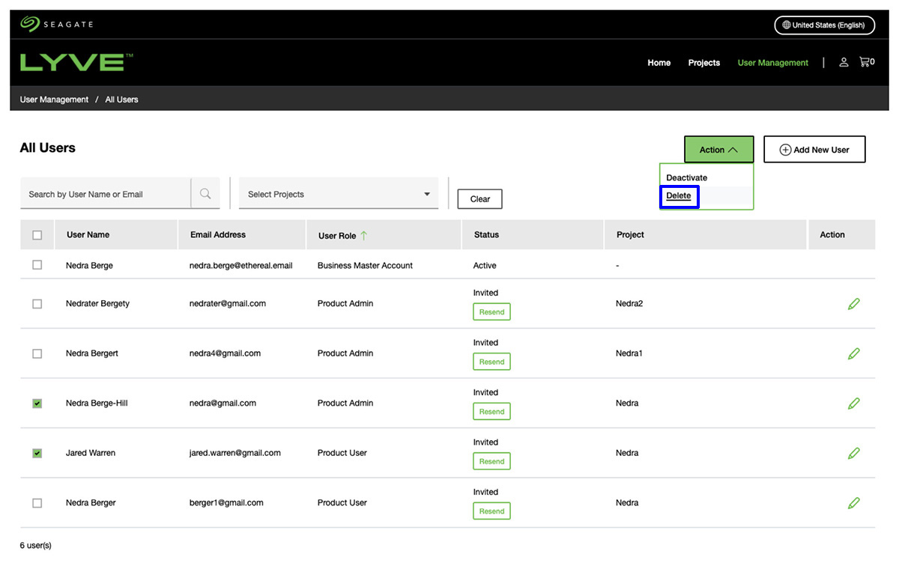Click the Seagate logo
Viewport: 899px width, 566px height.
coord(56,25)
